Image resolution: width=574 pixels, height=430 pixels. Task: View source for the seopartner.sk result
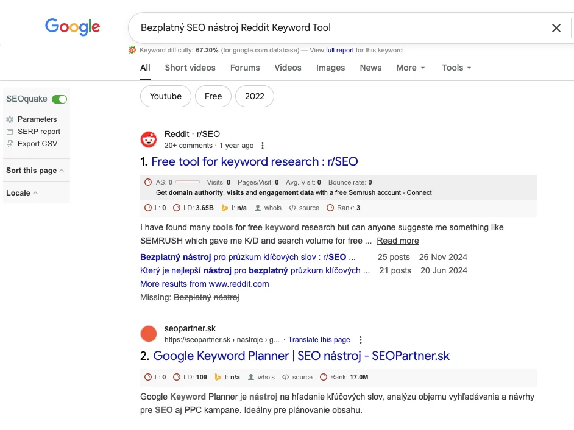302,377
